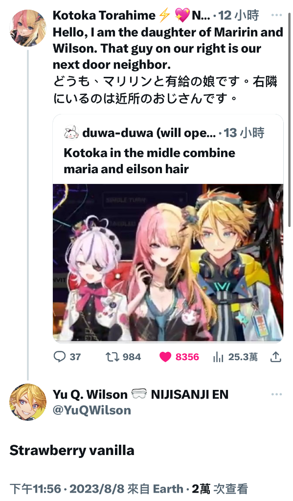Screen dimensions: 293x501
Task: Enlarge the quoted tweet's anime image
Action: (x=168, y=263)
